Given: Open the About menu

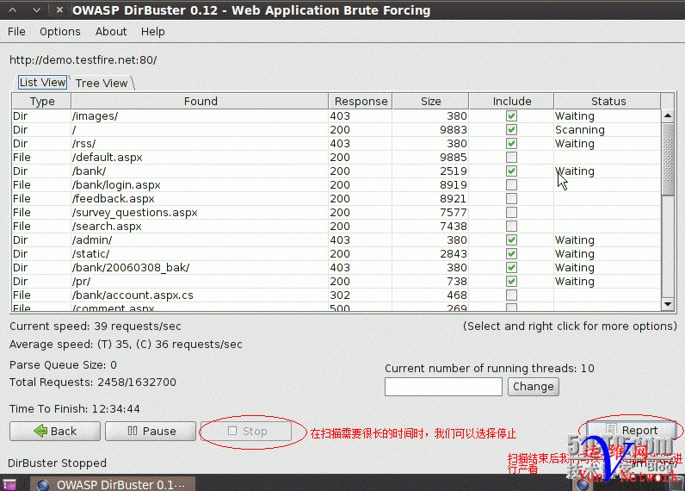Looking at the screenshot, I should [x=111, y=32].
